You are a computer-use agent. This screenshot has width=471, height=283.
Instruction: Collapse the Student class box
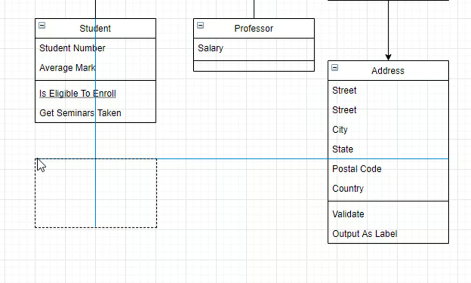click(42, 26)
